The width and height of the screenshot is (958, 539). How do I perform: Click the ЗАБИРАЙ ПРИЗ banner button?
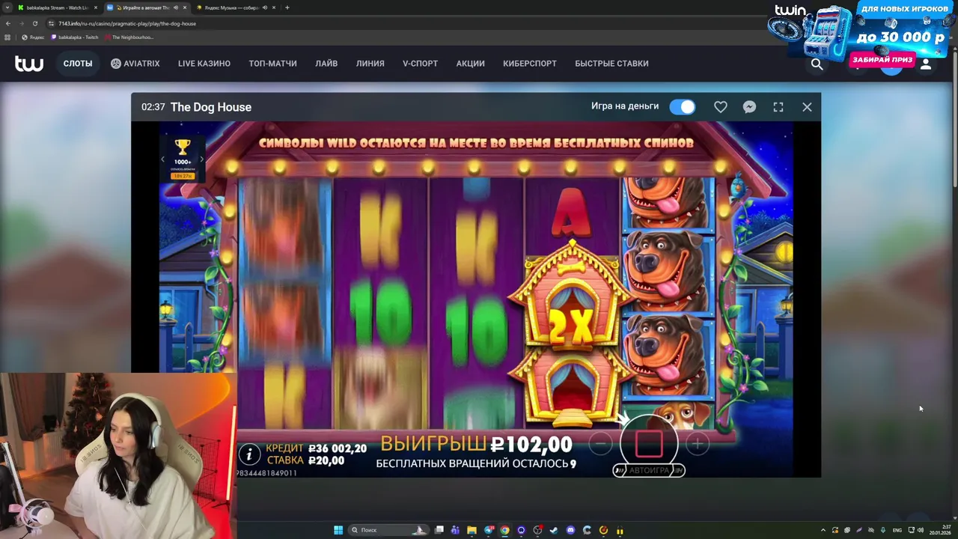(x=882, y=60)
